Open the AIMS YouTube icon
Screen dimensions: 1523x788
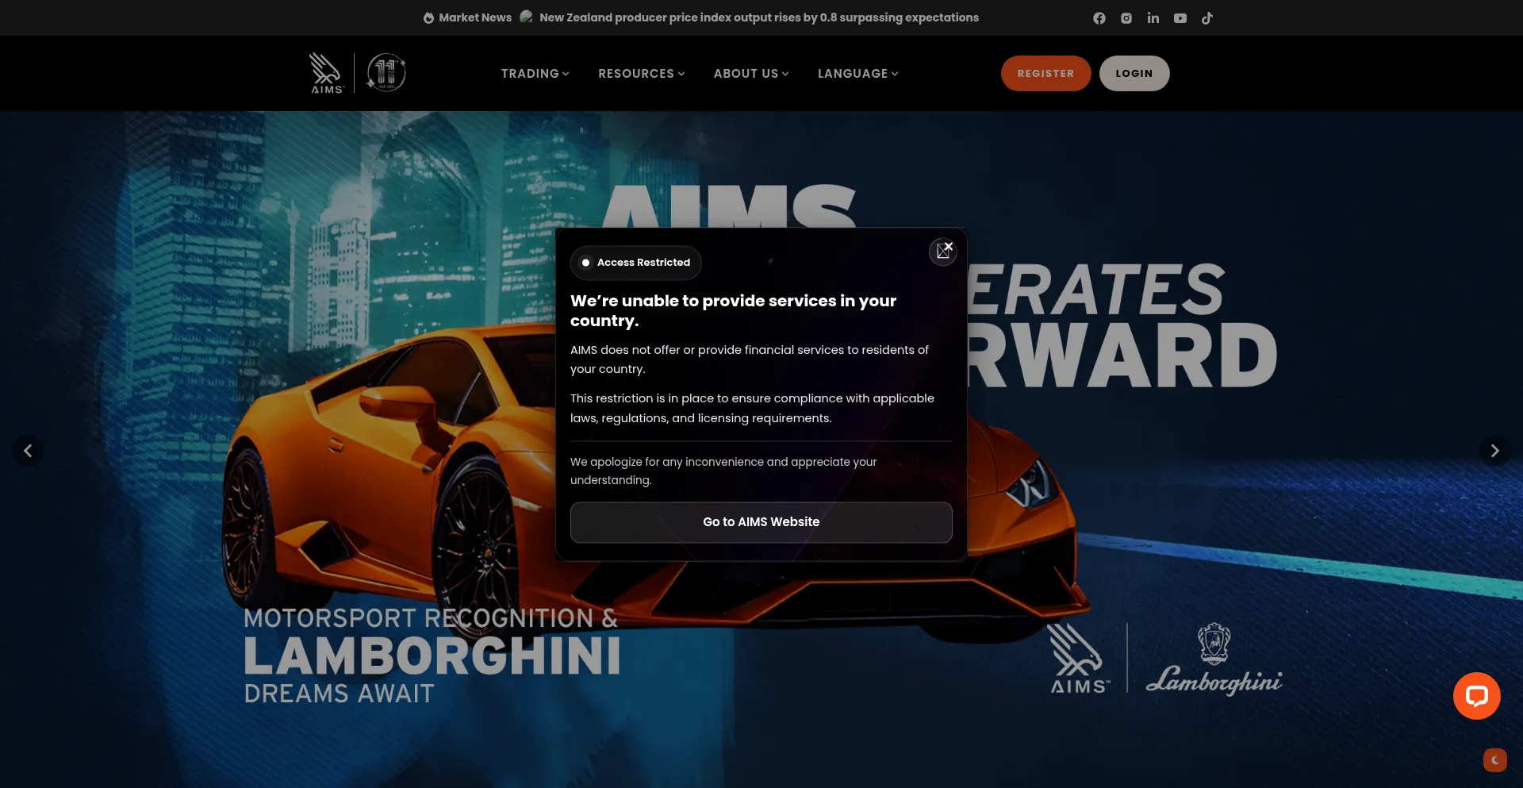click(1180, 18)
